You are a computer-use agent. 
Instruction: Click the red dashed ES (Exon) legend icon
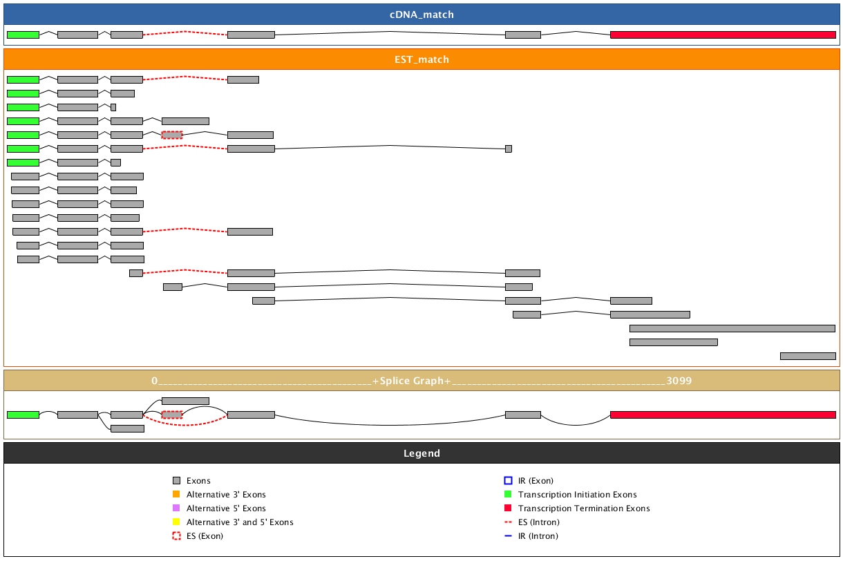(176, 536)
